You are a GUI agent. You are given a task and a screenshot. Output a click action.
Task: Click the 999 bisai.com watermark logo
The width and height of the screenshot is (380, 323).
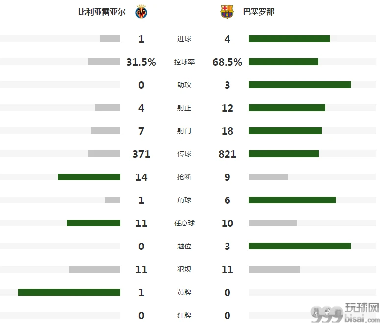[x=345, y=313]
